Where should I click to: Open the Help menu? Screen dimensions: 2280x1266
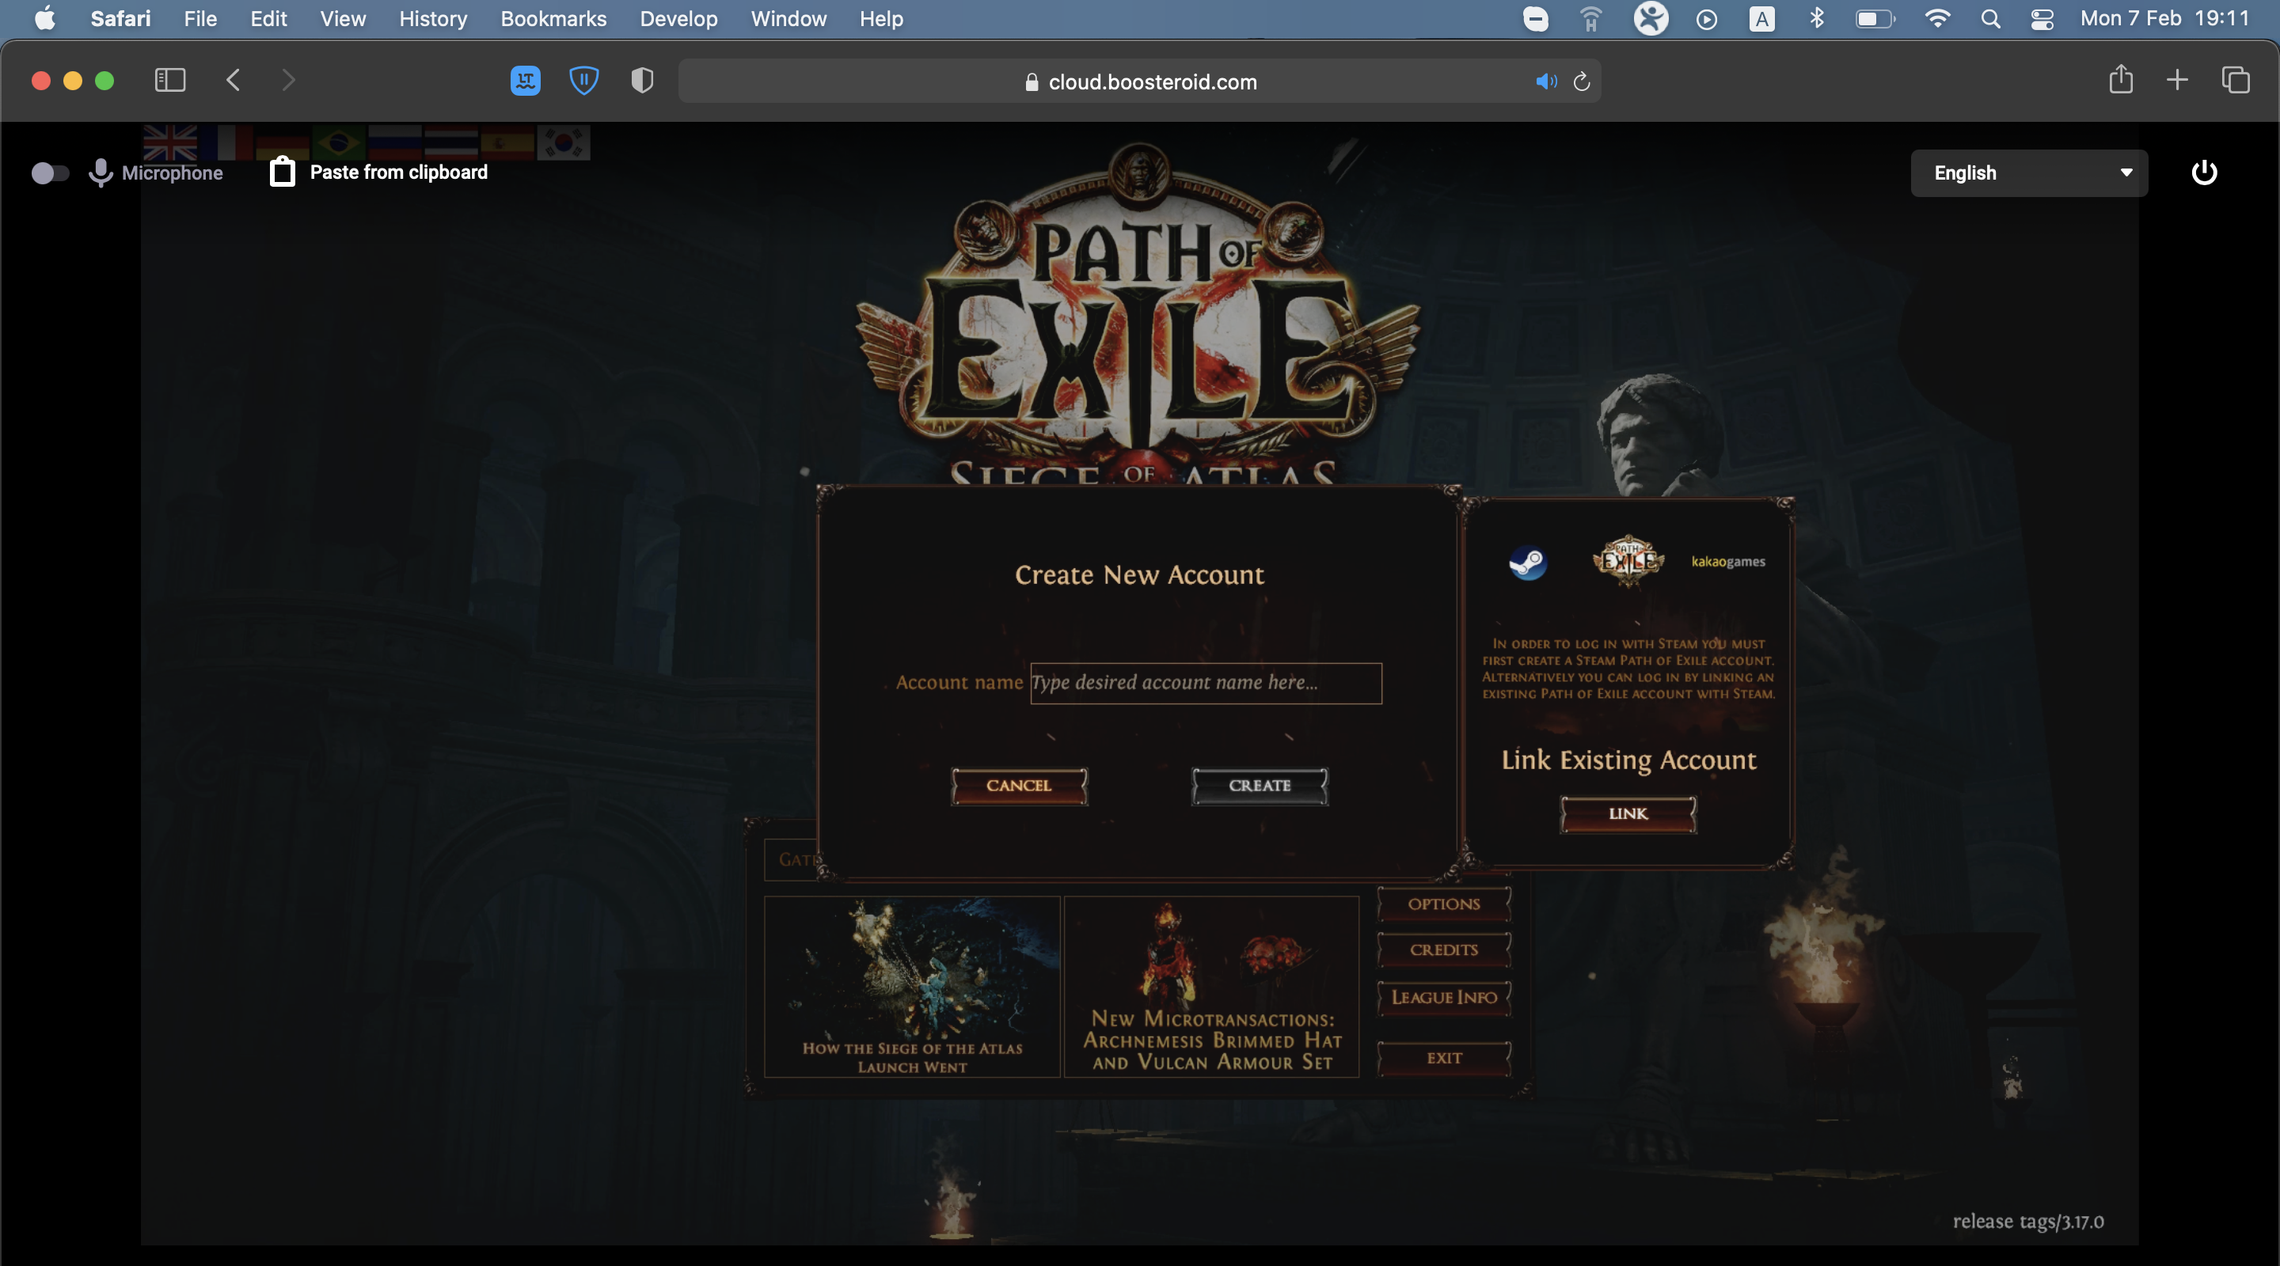[882, 18]
